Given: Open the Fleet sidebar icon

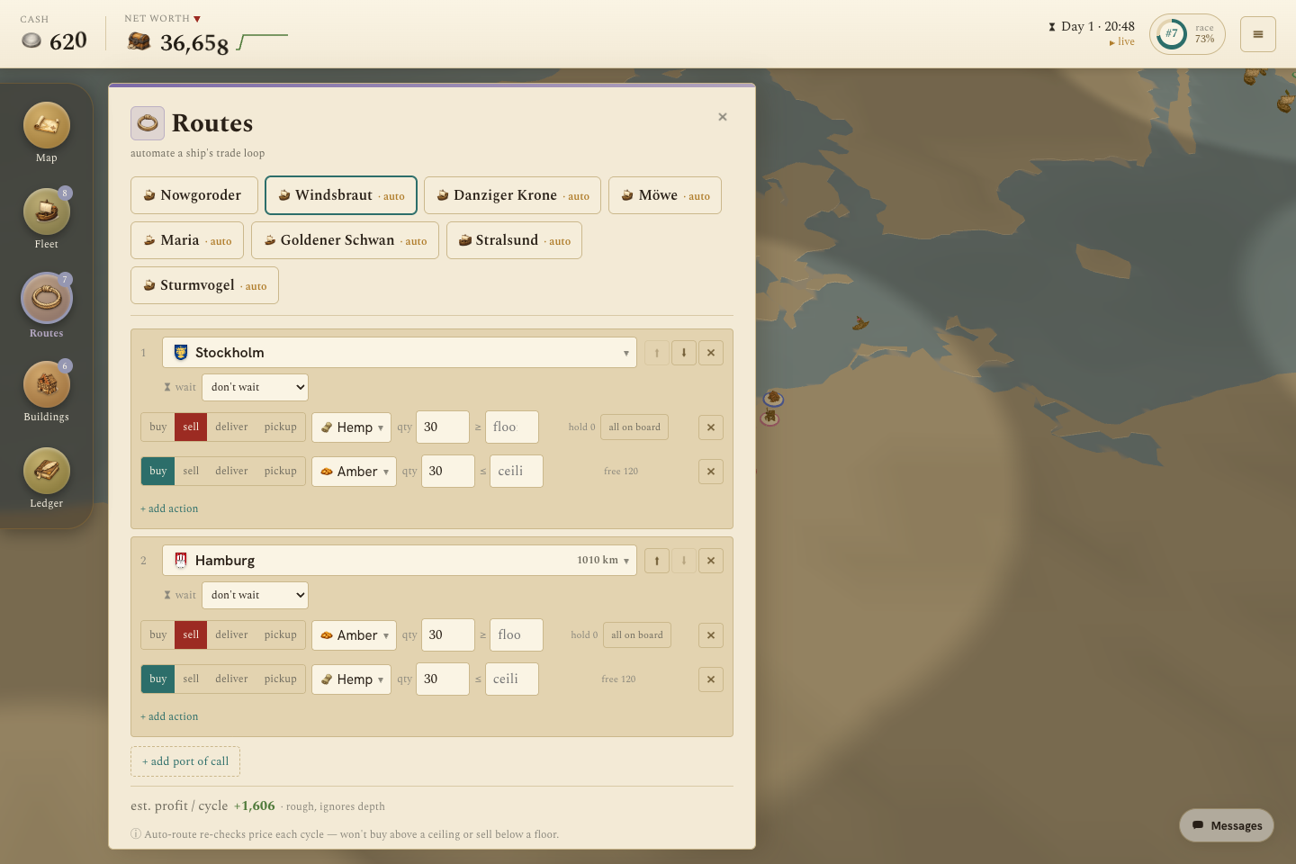Looking at the screenshot, I should [47, 212].
